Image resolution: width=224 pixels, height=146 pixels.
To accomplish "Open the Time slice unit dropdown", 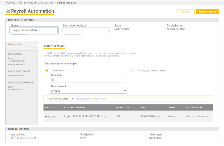I will [x=89, y=91].
